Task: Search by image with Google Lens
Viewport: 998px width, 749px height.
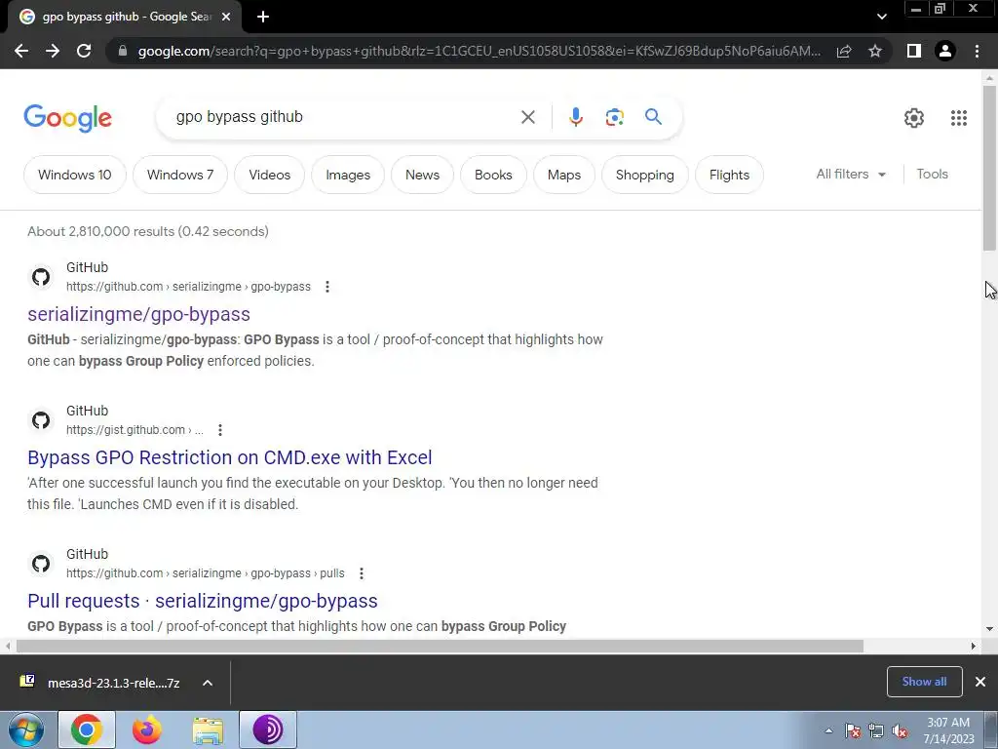Action: pyautogui.click(x=614, y=117)
